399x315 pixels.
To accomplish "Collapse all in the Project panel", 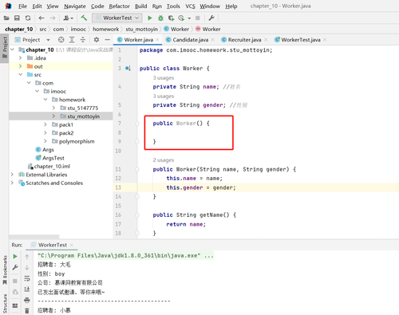I will click(83, 40).
